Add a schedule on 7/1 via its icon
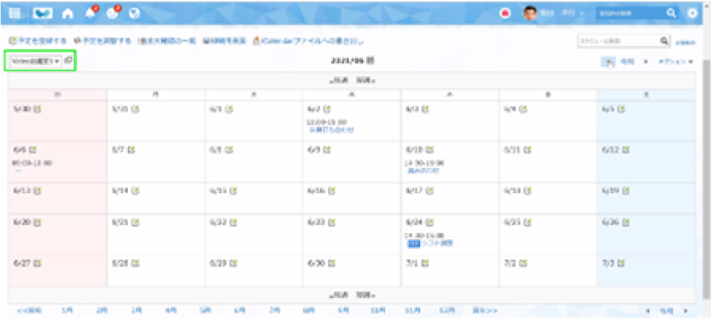The width and height of the screenshot is (711, 328). [x=425, y=263]
